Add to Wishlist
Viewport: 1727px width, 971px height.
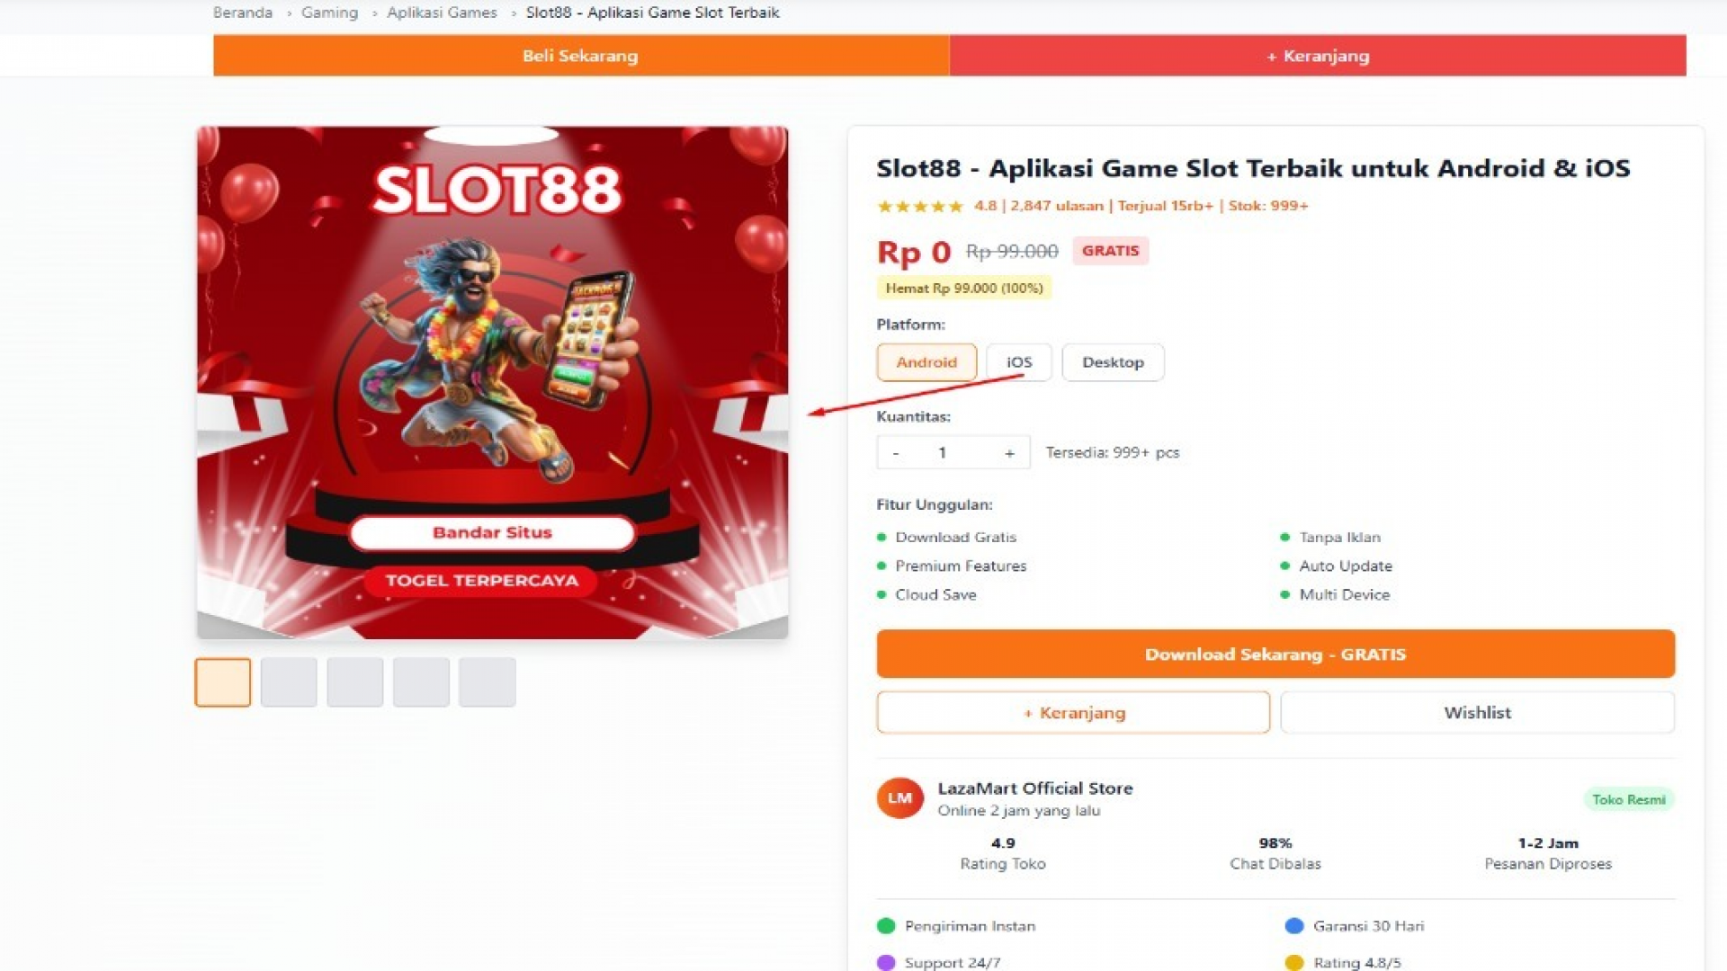[x=1477, y=713]
